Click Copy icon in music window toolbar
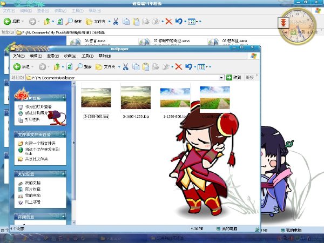The height and width of the screenshot is (243, 324). [x=126, y=21]
